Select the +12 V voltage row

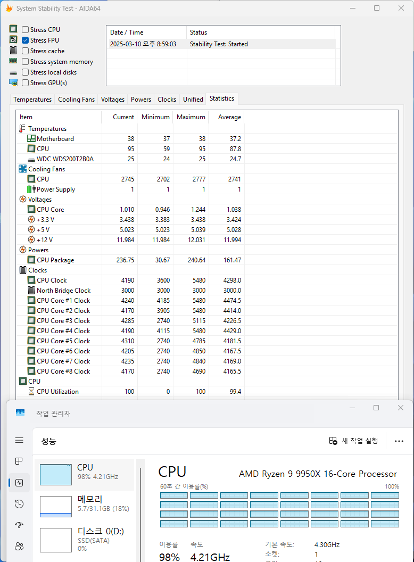(130, 239)
